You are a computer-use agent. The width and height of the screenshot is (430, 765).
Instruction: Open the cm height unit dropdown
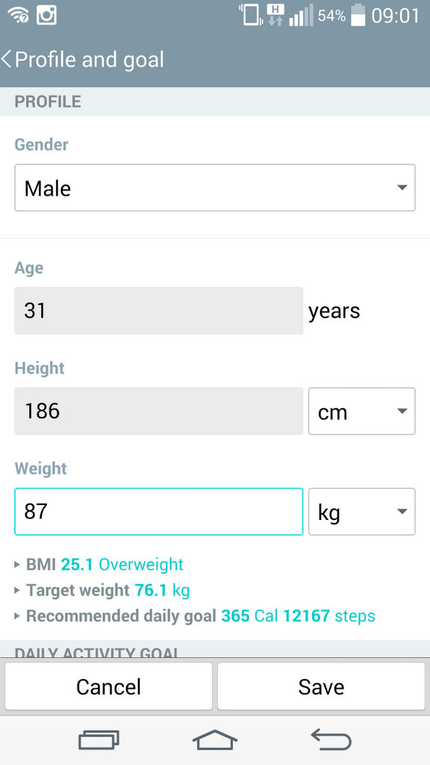[362, 412]
